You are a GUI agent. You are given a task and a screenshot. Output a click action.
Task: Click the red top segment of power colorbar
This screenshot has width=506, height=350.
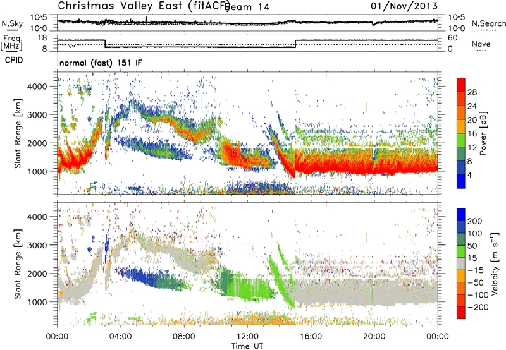[461, 85]
